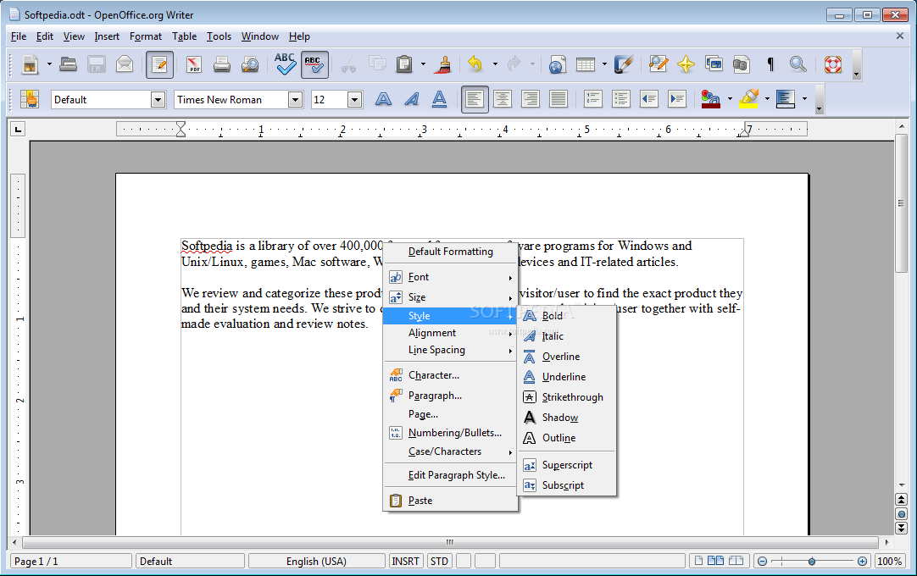
Task: Click 100% zoom percentage
Action: pos(890,562)
